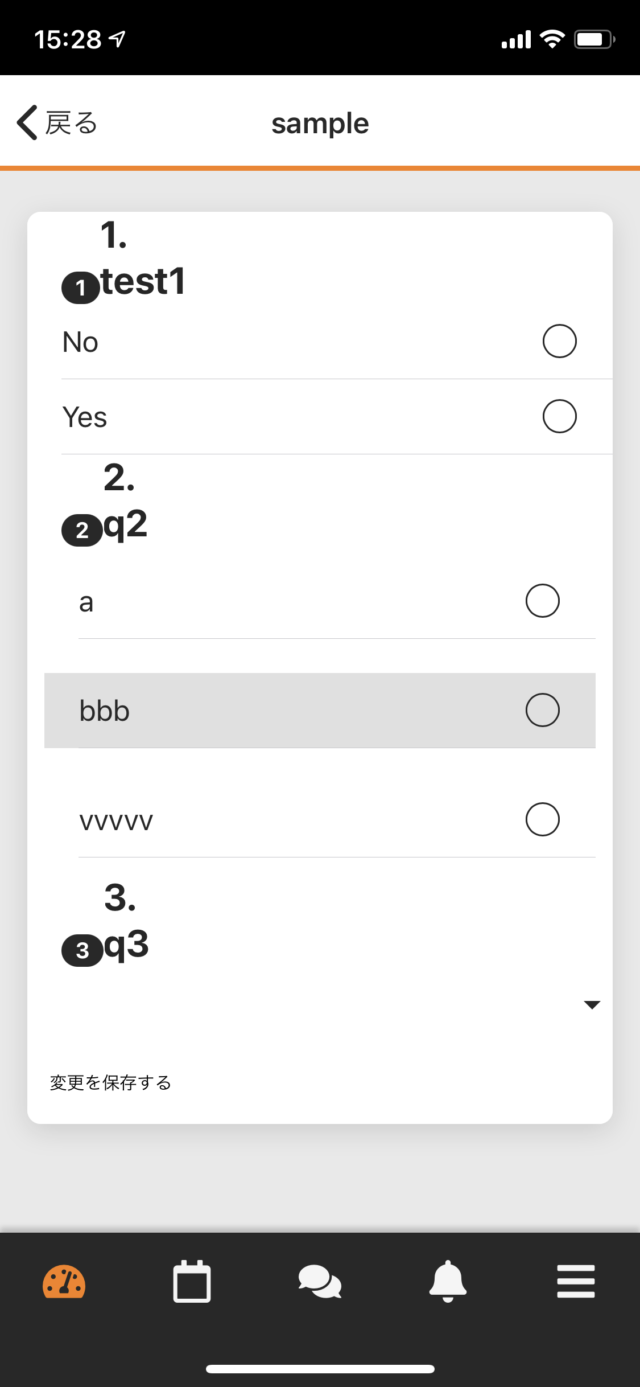640x1387 pixels.
Task: Open the dashboard gauge icon
Action: pyautogui.click(x=64, y=1282)
